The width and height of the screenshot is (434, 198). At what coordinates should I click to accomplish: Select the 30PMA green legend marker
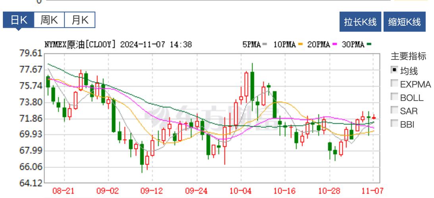[x=369, y=45]
